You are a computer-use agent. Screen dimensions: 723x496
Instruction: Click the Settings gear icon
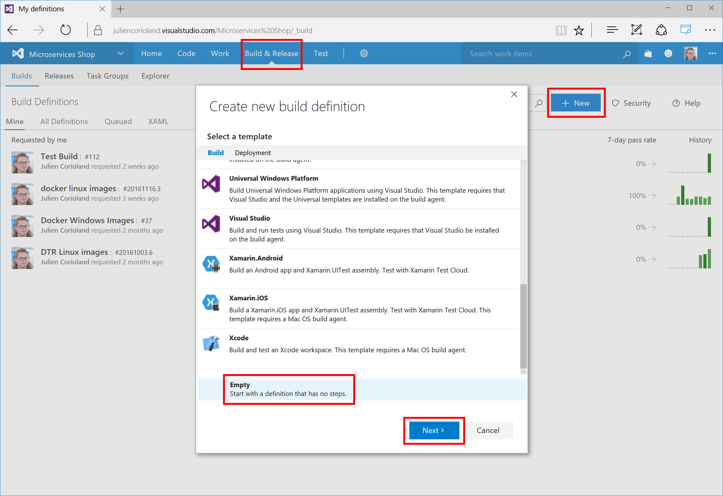coord(364,53)
